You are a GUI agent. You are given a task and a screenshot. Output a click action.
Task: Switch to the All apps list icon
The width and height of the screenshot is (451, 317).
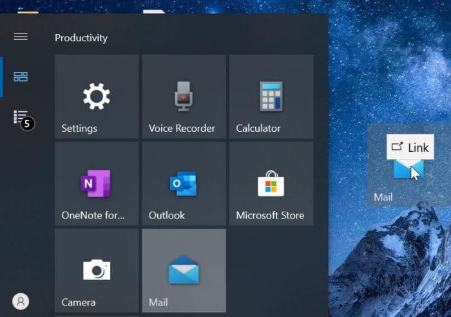(21, 117)
